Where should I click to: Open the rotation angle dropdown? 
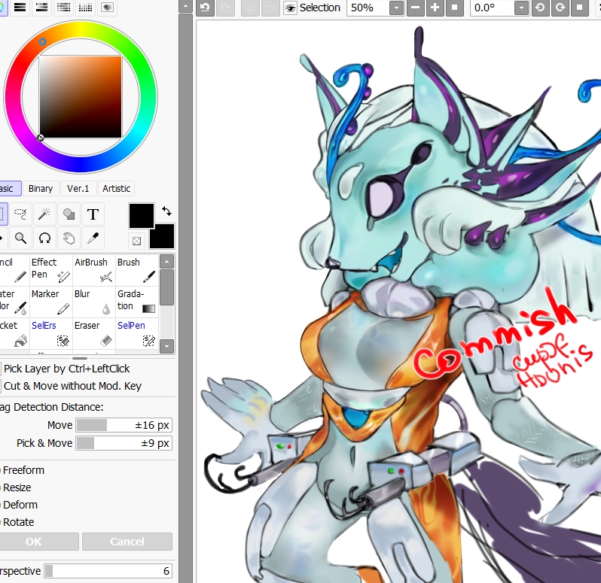point(520,8)
